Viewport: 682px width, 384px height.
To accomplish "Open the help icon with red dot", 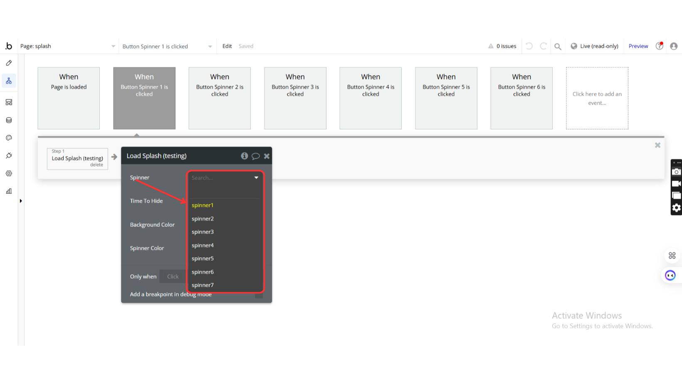I will [x=660, y=46].
